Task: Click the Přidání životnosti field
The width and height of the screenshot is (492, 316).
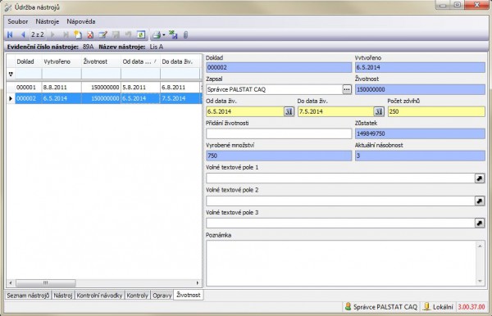Action: point(279,133)
